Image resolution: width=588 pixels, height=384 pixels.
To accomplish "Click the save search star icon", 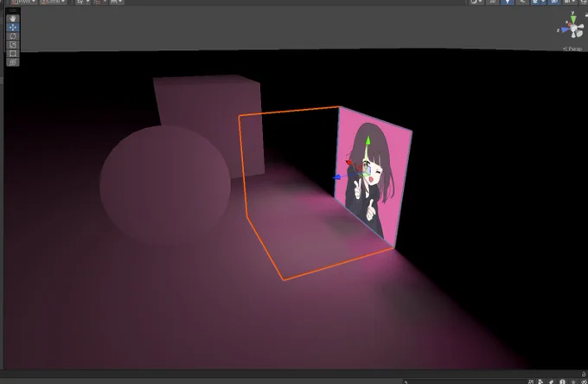I will [573, 381].
